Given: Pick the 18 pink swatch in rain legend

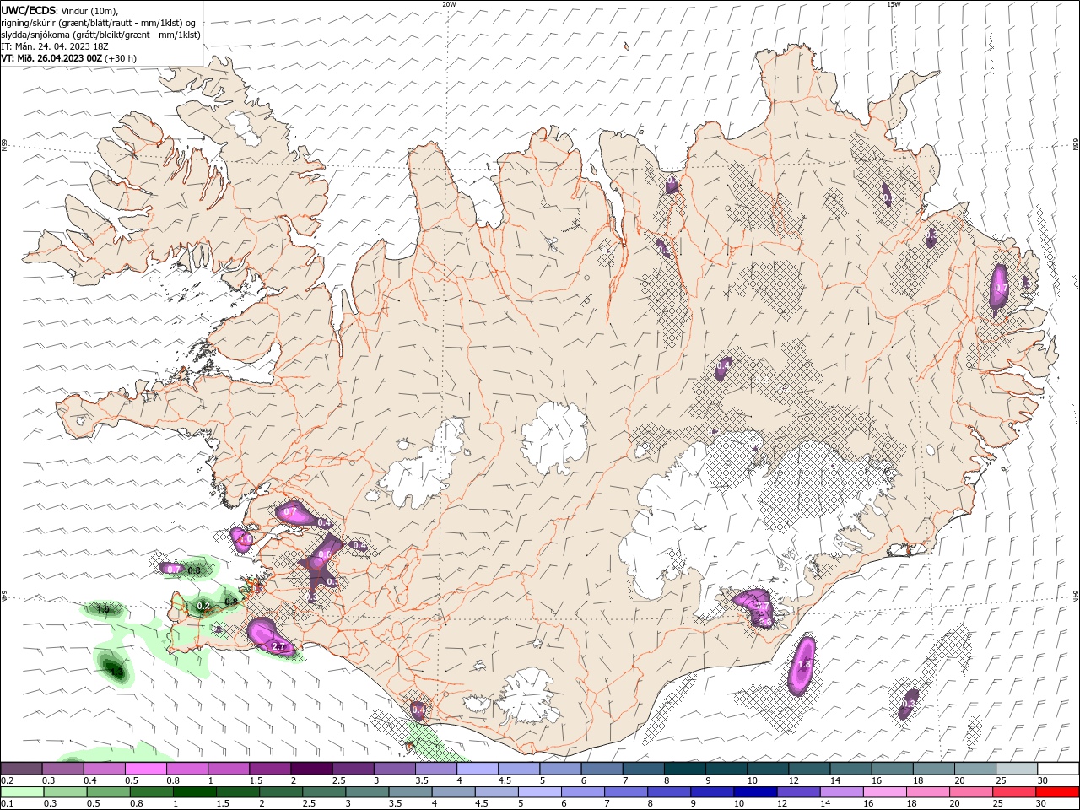Looking at the screenshot, I should tap(927, 792).
